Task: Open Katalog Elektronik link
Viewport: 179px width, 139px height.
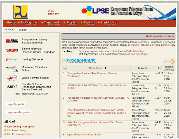Action: coord(32,59)
